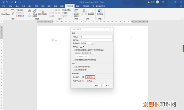Focus the Title (标题) input field
184x110 pixels.
click(x=97, y=37)
